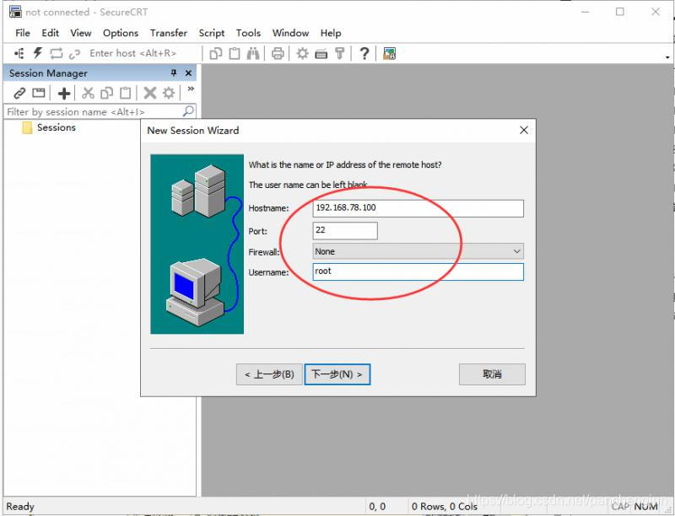The width and height of the screenshot is (675, 516).
Task: Open the Edit menu
Action: tap(50, 33)
